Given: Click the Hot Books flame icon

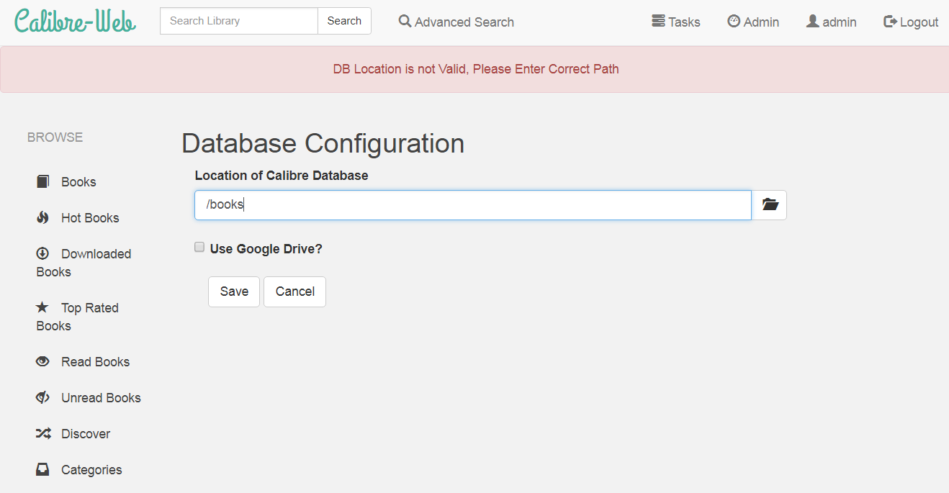Looking at the screenshot, I should pos(43,217).
